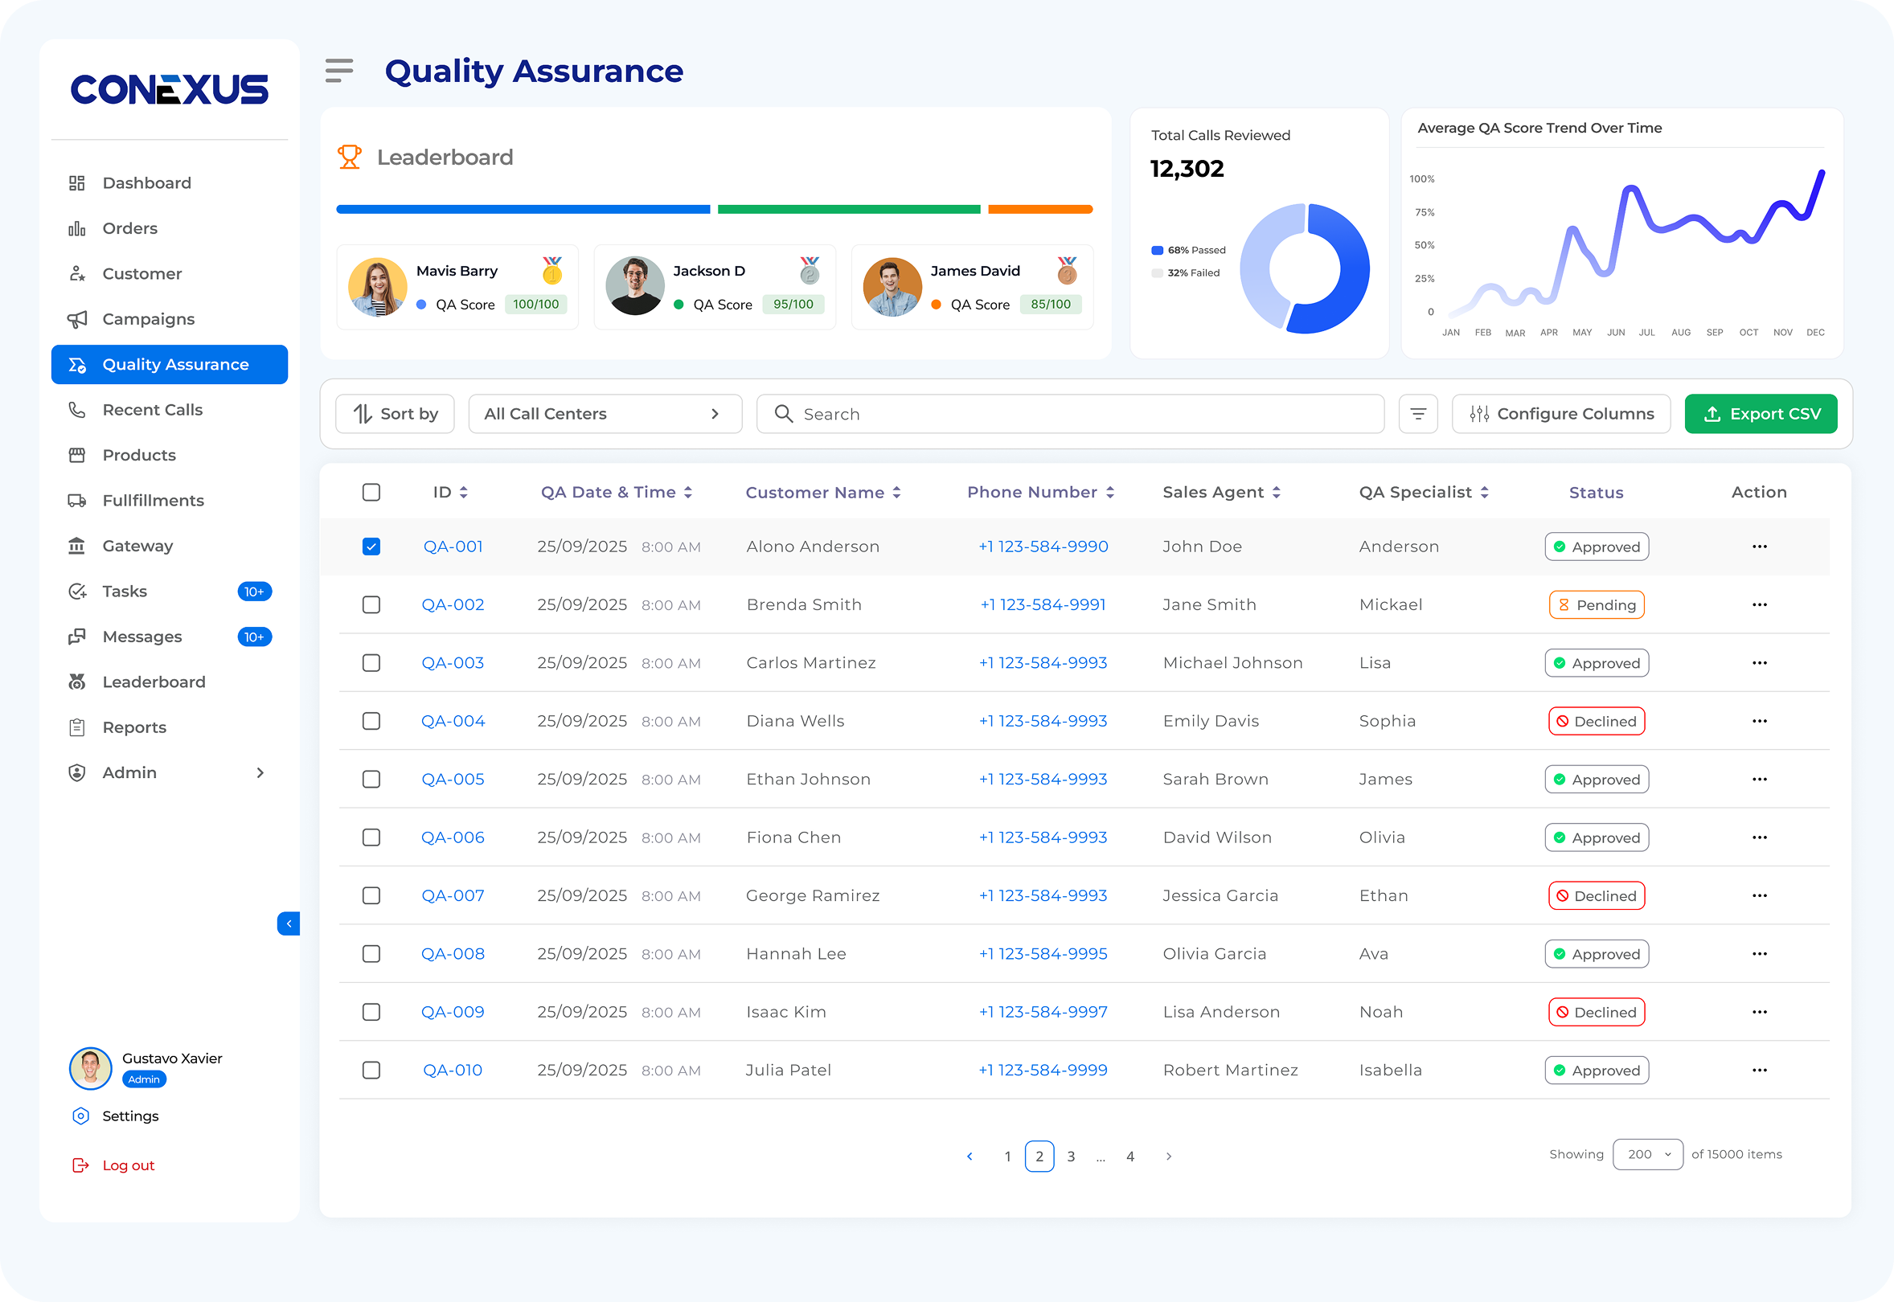
Task: Click the Sort by icon
Action: point(362,414)
